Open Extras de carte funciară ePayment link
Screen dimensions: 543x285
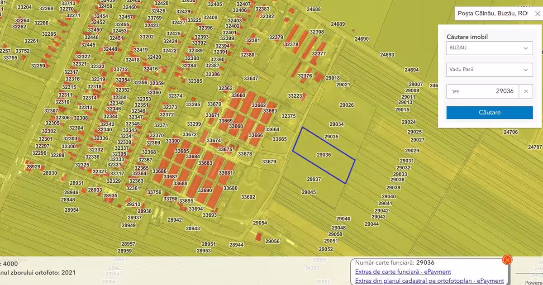(x=403, y=272)
